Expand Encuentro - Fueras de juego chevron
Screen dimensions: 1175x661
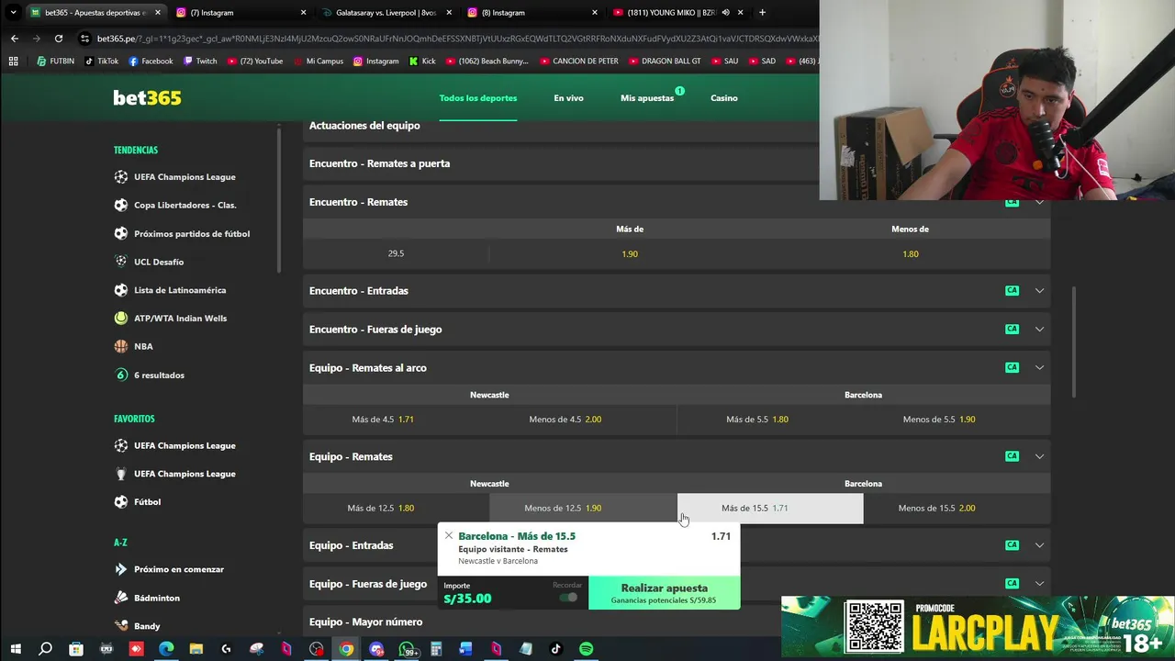point(1039,329)
